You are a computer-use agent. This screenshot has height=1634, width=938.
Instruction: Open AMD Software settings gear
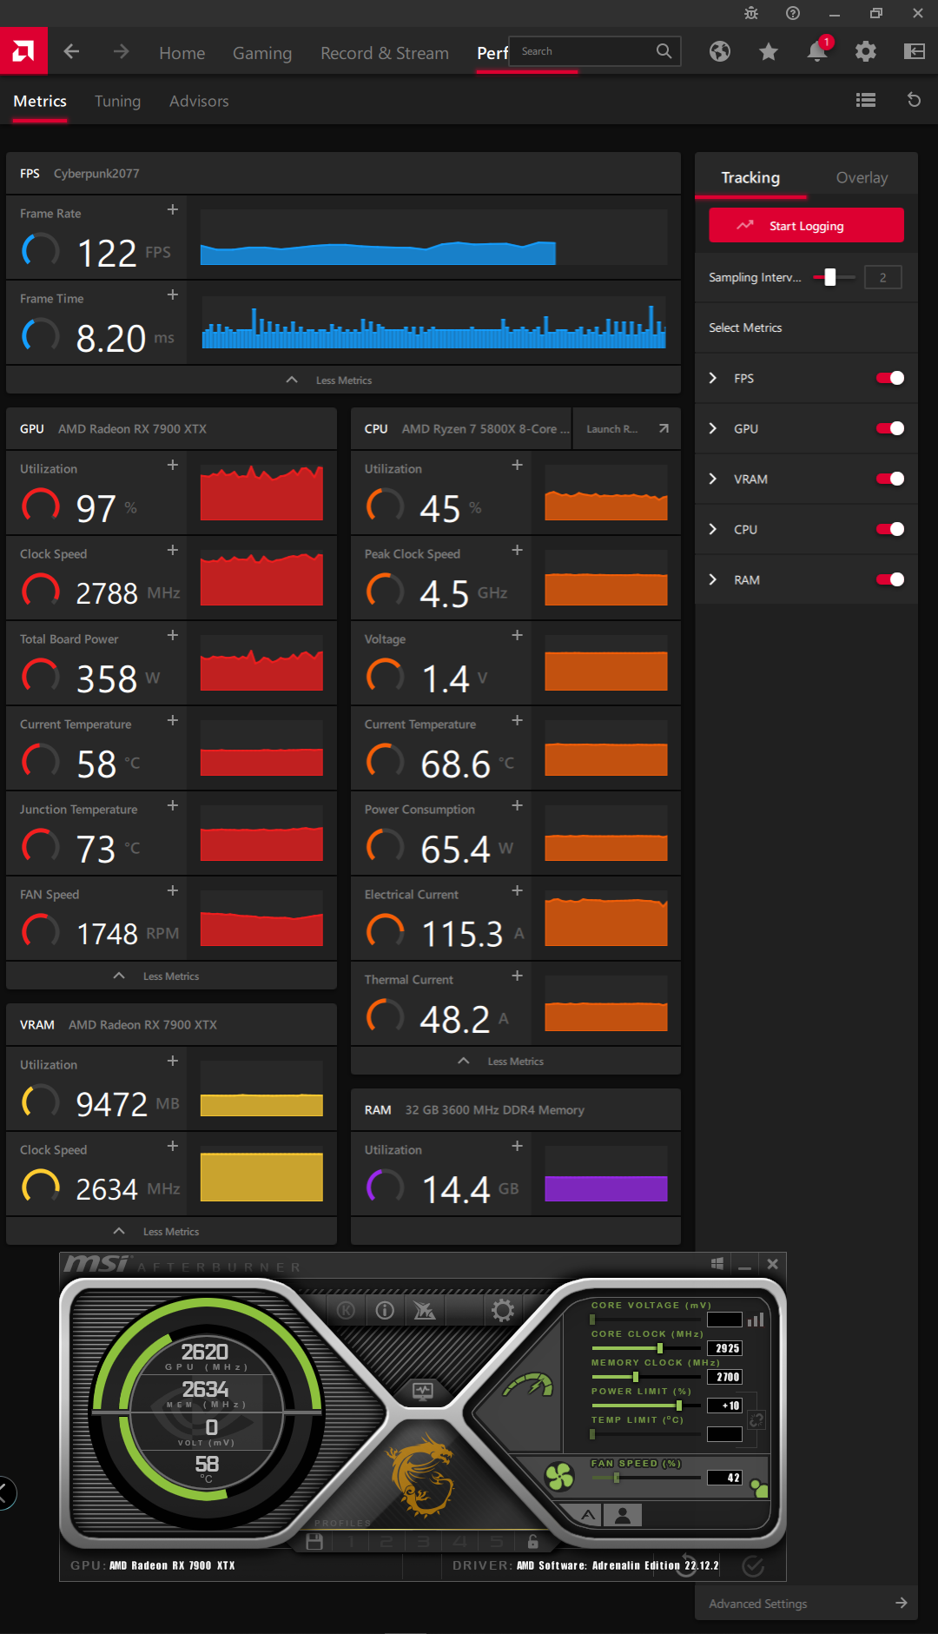pyautogui.click(x=866, y=51)
